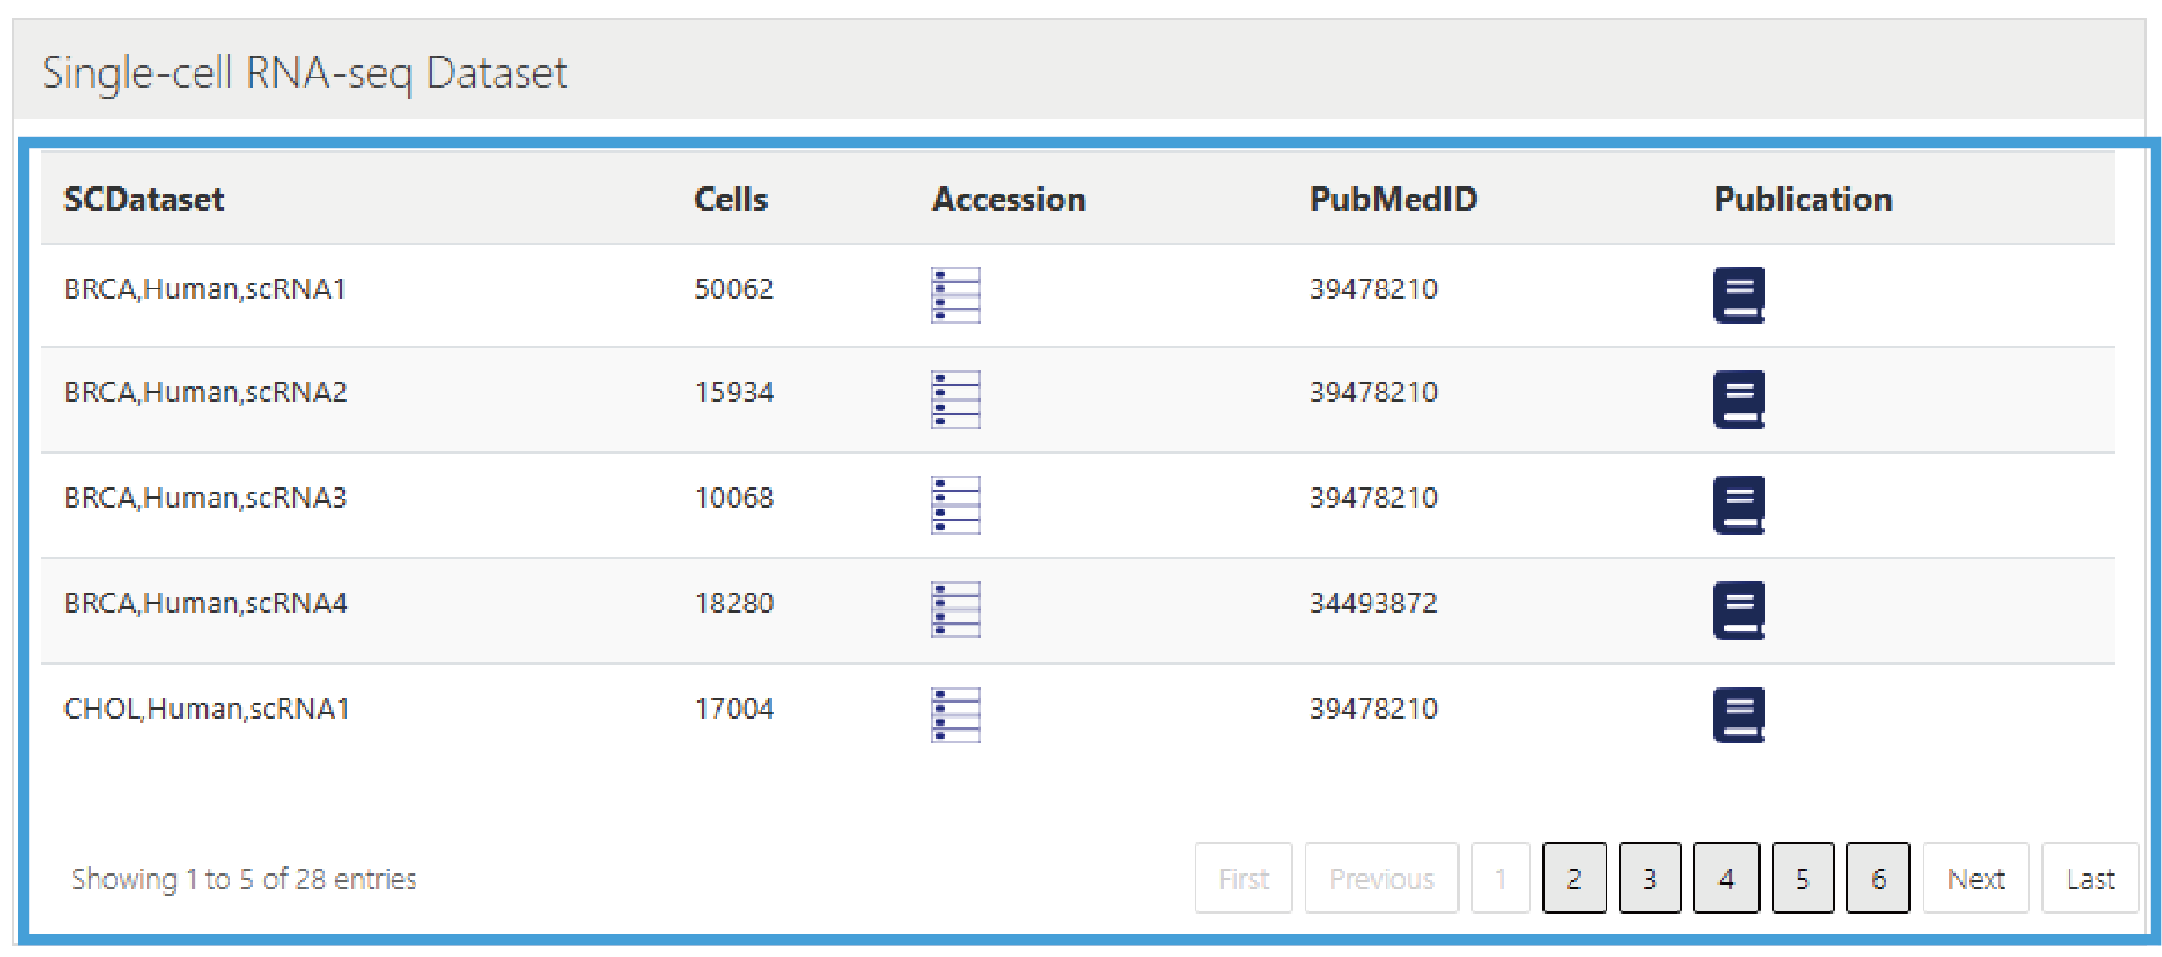Select page 5 in pagination
Viewport: 2162px width, 957px height.
[1802, 878]
